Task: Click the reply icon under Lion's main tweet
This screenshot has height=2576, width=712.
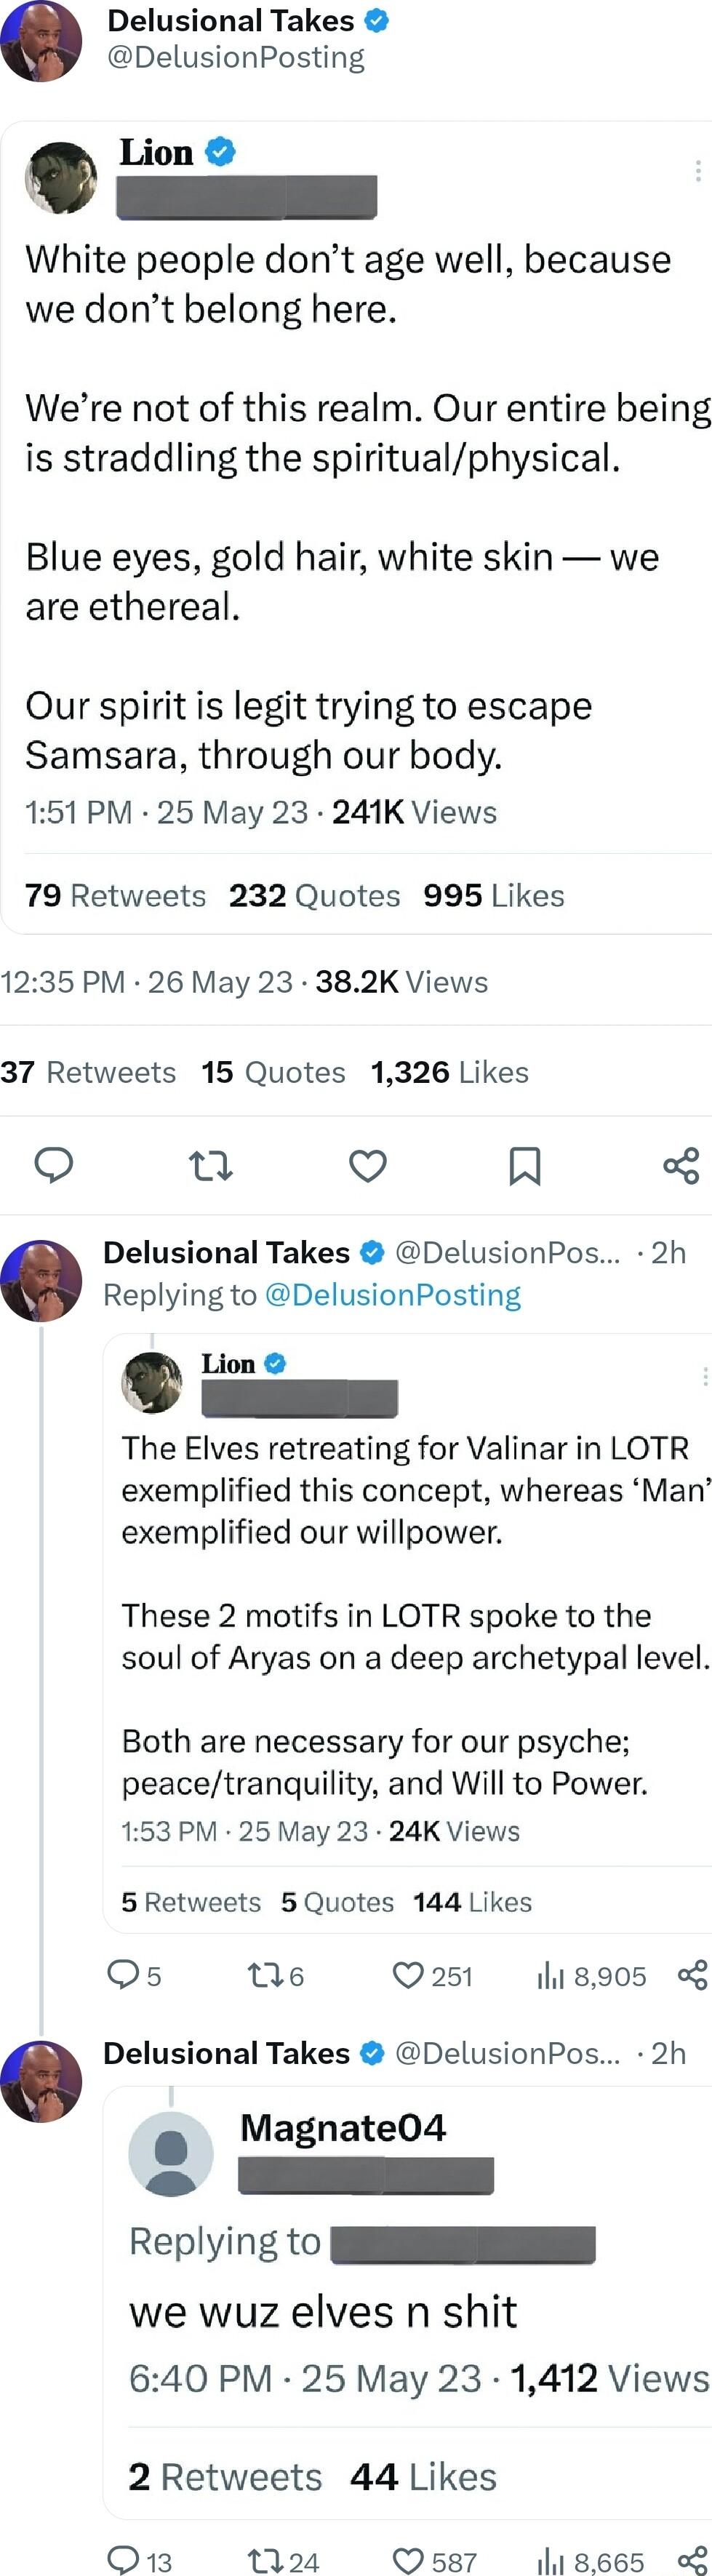Action: coord(53,1165)
